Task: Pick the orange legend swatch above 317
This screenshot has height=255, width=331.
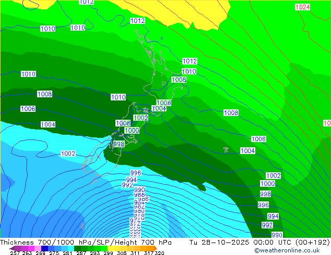Action: [x=151, y=248]
